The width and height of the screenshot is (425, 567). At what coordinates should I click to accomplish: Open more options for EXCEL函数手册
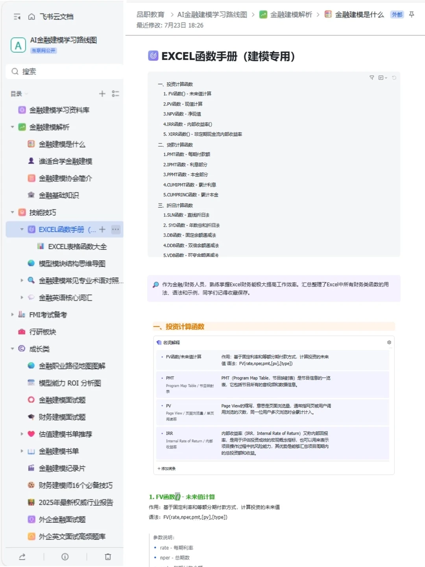tap(115, 229)
